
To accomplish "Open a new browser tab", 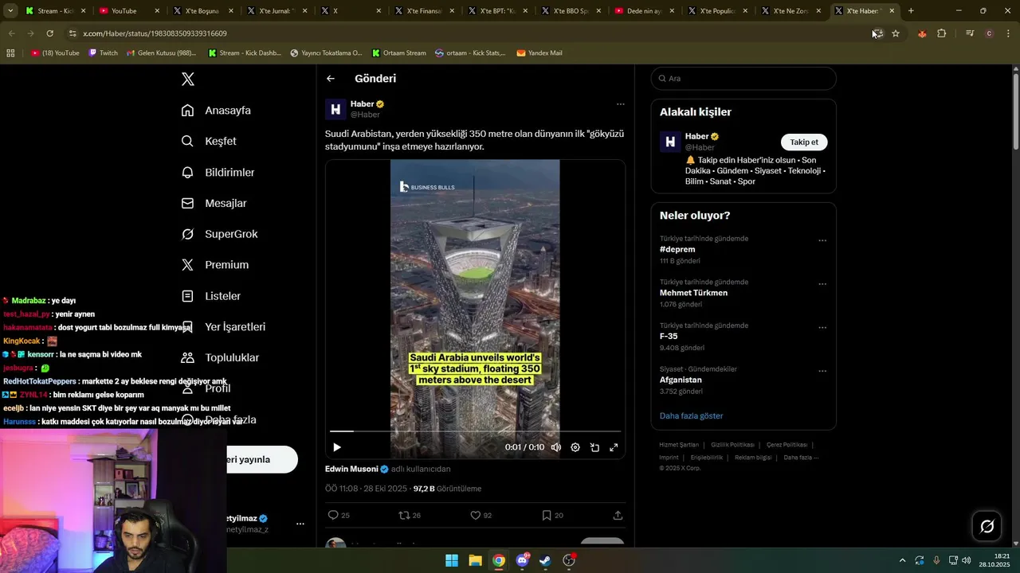I will point(911,11).
